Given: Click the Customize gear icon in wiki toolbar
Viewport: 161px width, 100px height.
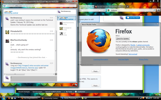Looking at the screenshot, I should click(x=76, y=91).
